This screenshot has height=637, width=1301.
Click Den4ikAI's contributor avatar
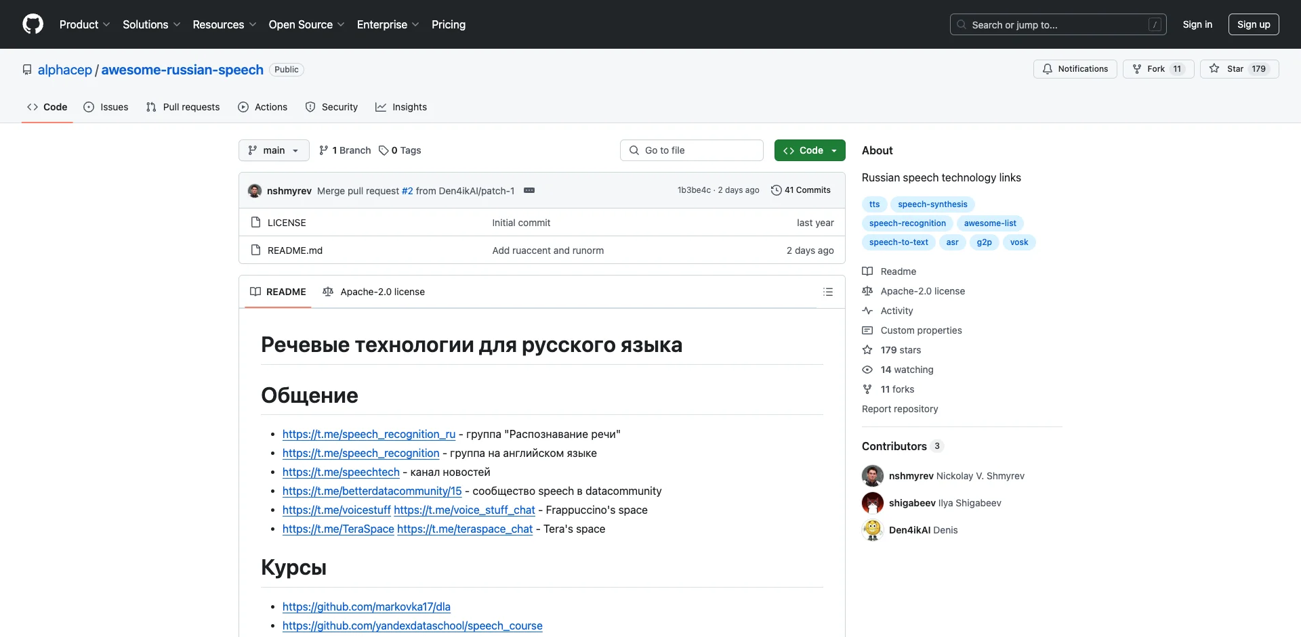point(873,530)
